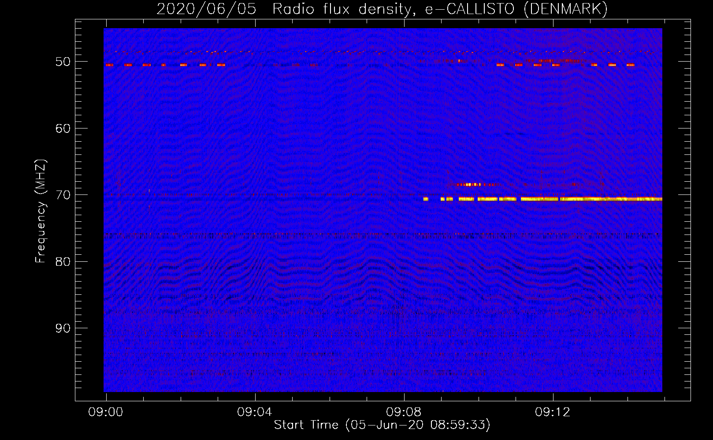Screen dimensions: 713x440
Task: Click the plot title '2020/06/05 Radio flux density, e-CALLISTO (DENMARK)'
Action: pos(382,9)
